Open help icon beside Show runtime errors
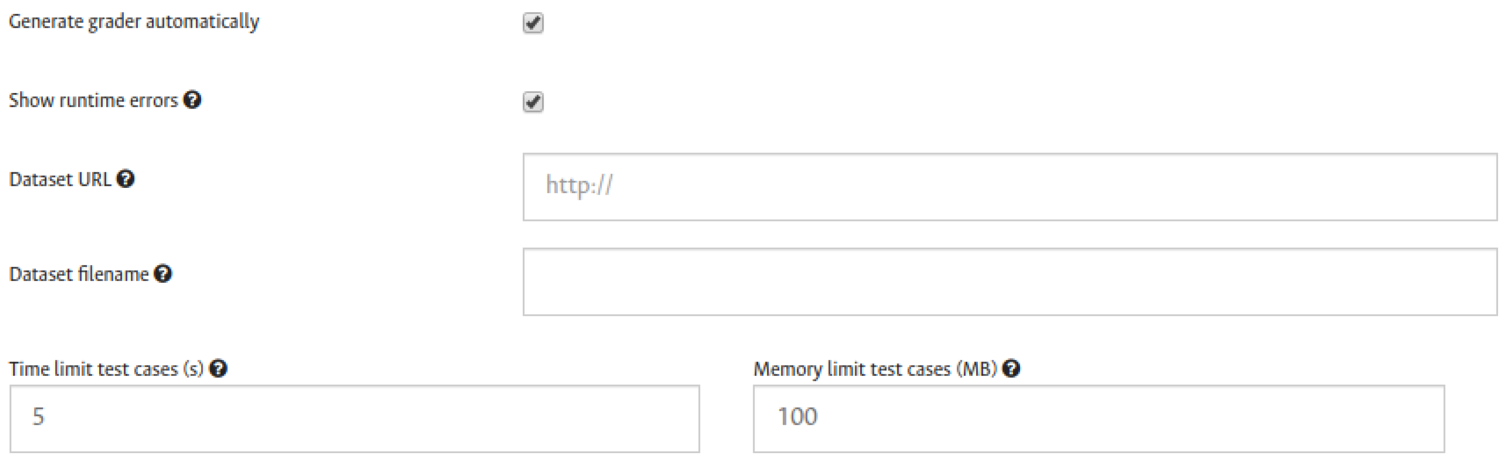This screenshot has width=1507, height=464. click(x=192, y=100)
